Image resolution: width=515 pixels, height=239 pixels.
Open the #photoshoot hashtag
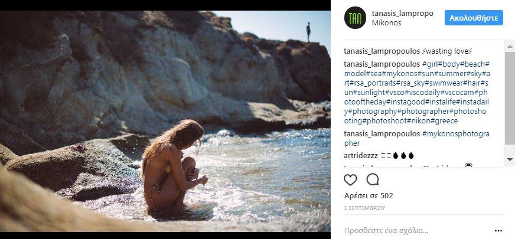(384, 121)
